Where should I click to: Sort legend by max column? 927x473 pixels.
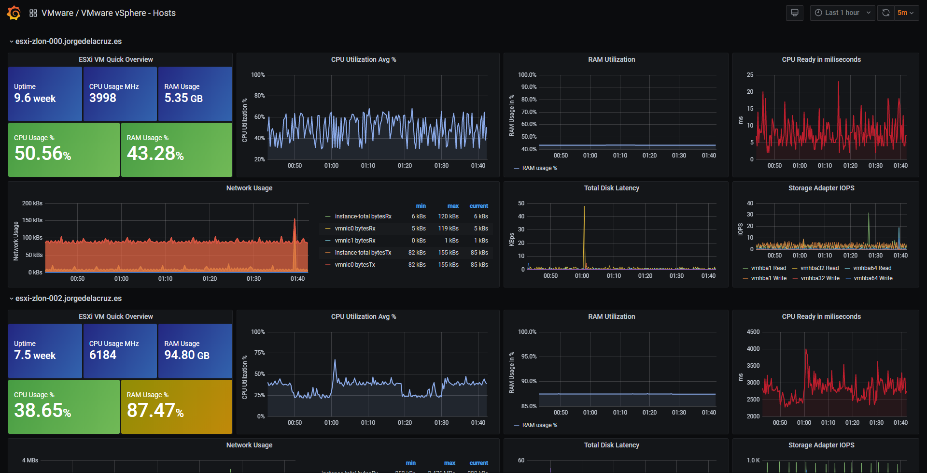(453, 206)
